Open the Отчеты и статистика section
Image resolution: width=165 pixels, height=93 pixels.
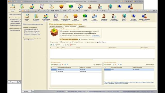coord(56,18)
